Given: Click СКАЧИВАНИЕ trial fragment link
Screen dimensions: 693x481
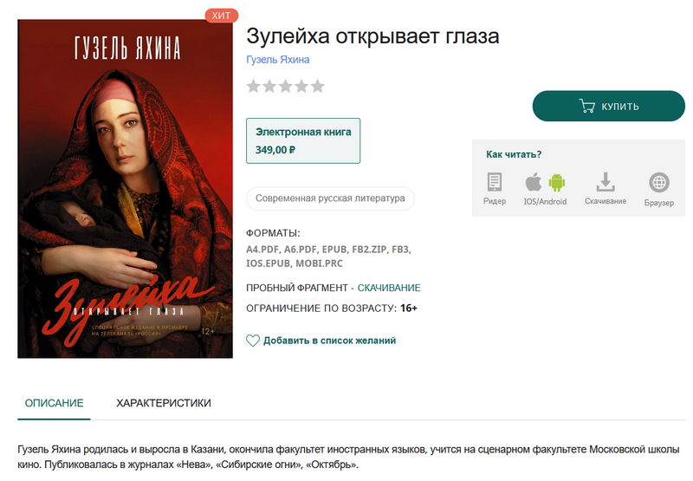Looking at the screenshot, I should tap(389, 288).
